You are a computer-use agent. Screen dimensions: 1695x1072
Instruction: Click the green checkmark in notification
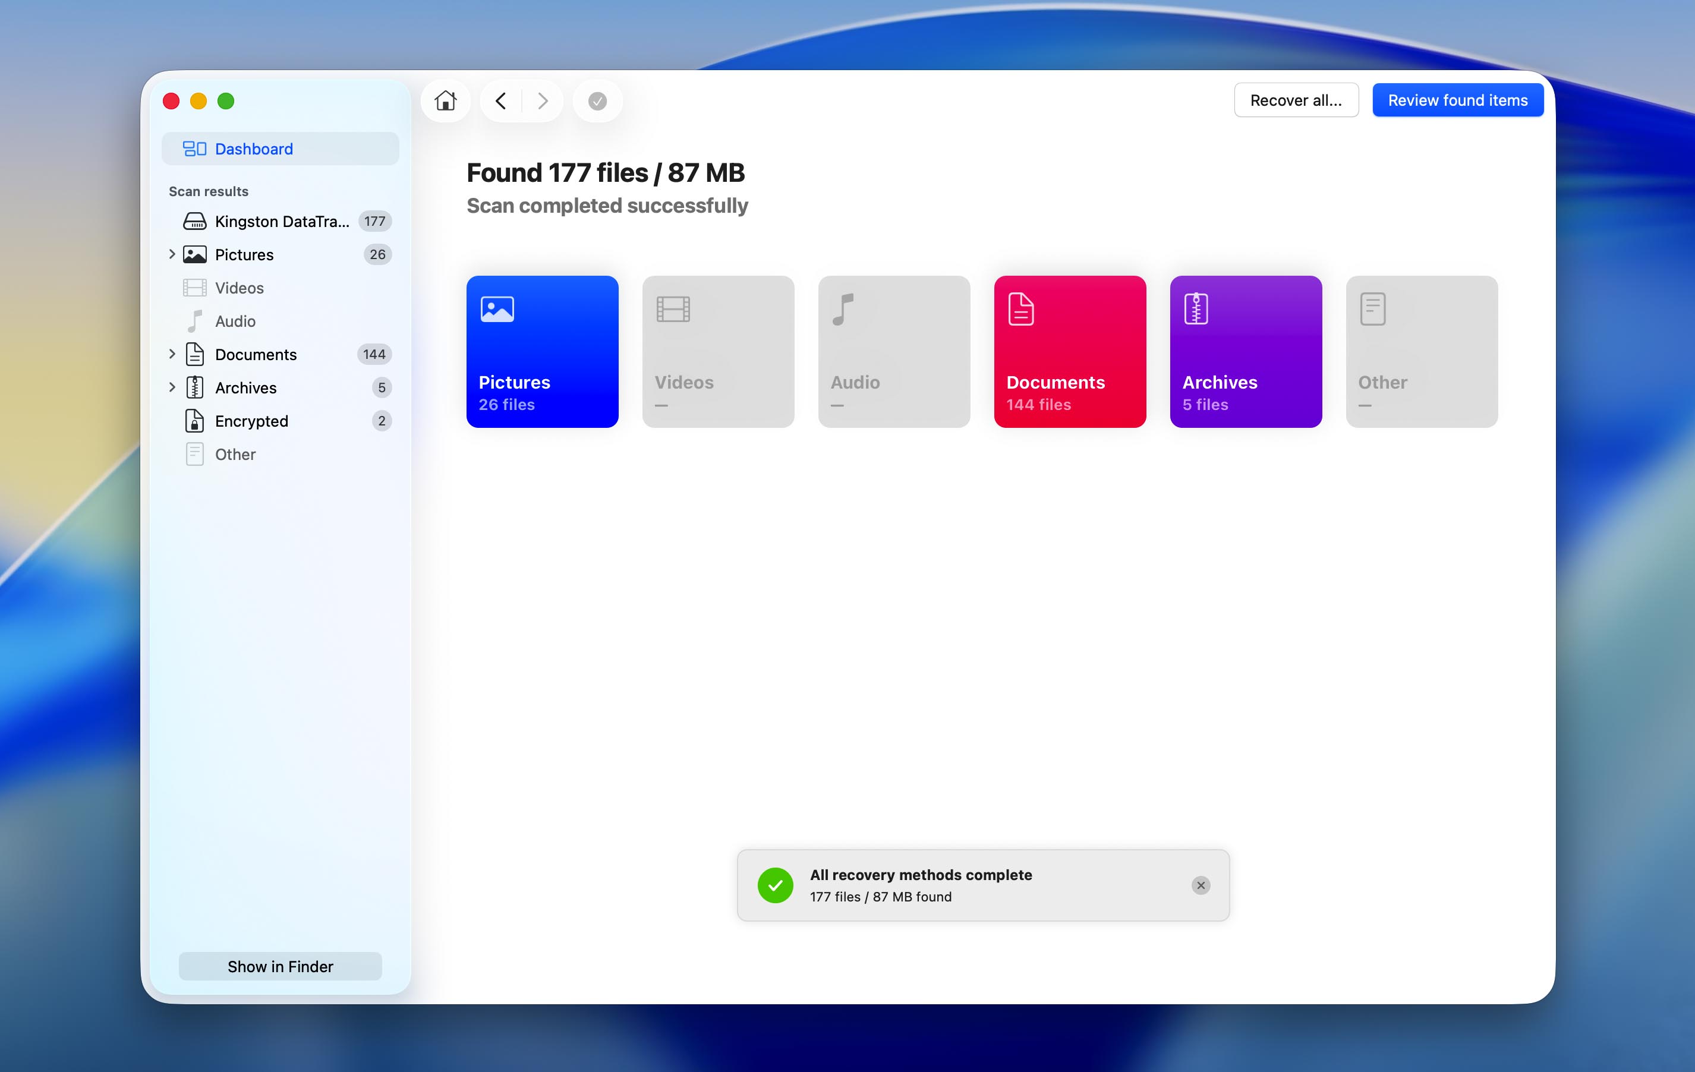coord(775,885)
